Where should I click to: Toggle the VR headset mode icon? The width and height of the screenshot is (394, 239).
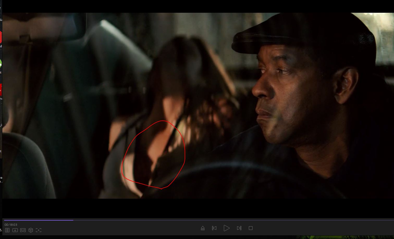(x=23, y=230)
